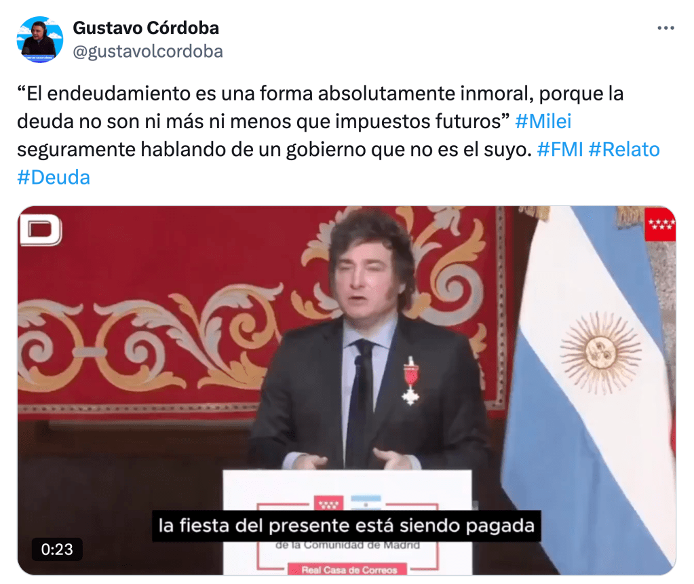Click the medal on the speaker's jacket

pos(410,381)
